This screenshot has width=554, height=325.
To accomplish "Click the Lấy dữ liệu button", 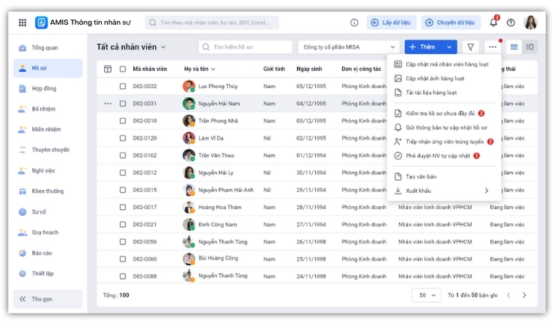I will pos(391,22).
